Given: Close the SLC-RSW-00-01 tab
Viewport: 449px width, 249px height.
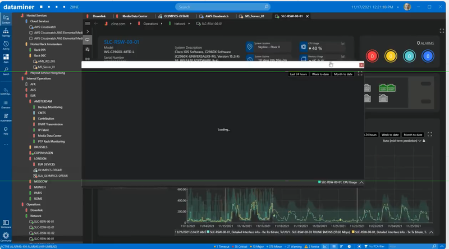Looking at the screenshot, I should (x=307, y=16).
